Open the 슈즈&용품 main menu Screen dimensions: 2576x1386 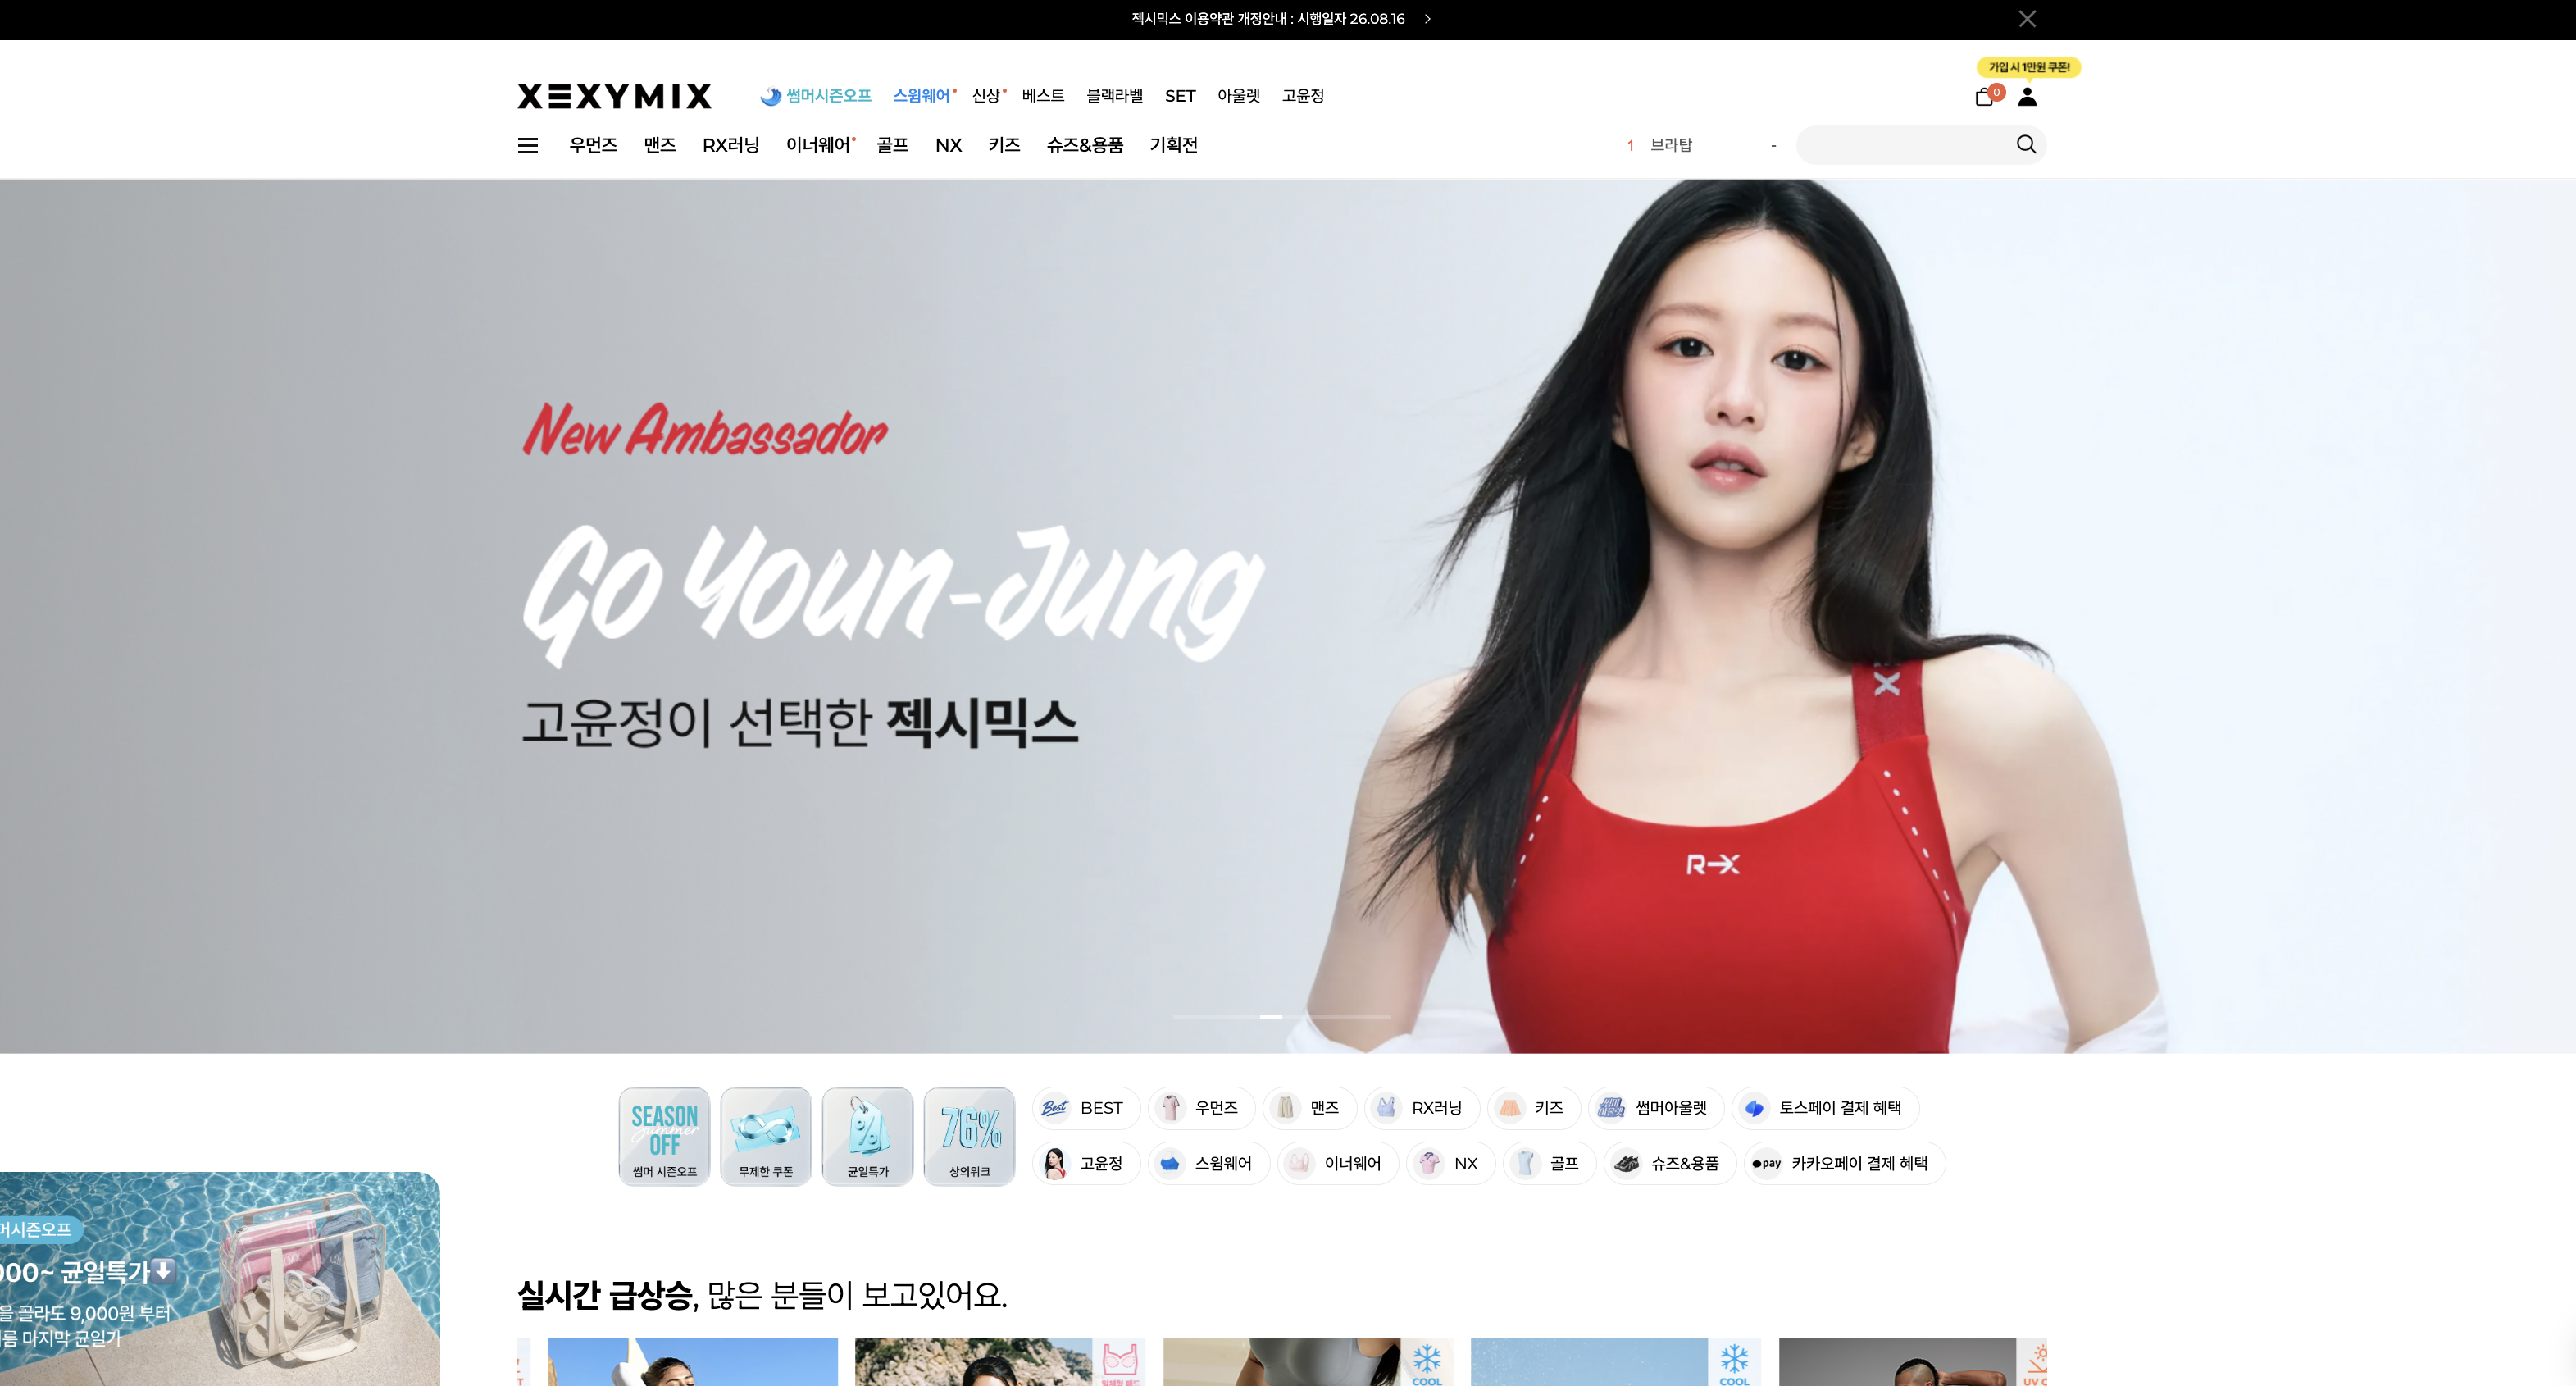point(1085,145)
